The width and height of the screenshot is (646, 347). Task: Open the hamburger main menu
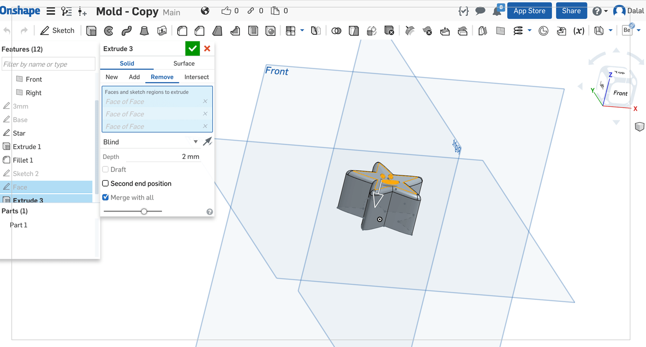[x=51, y=12]
